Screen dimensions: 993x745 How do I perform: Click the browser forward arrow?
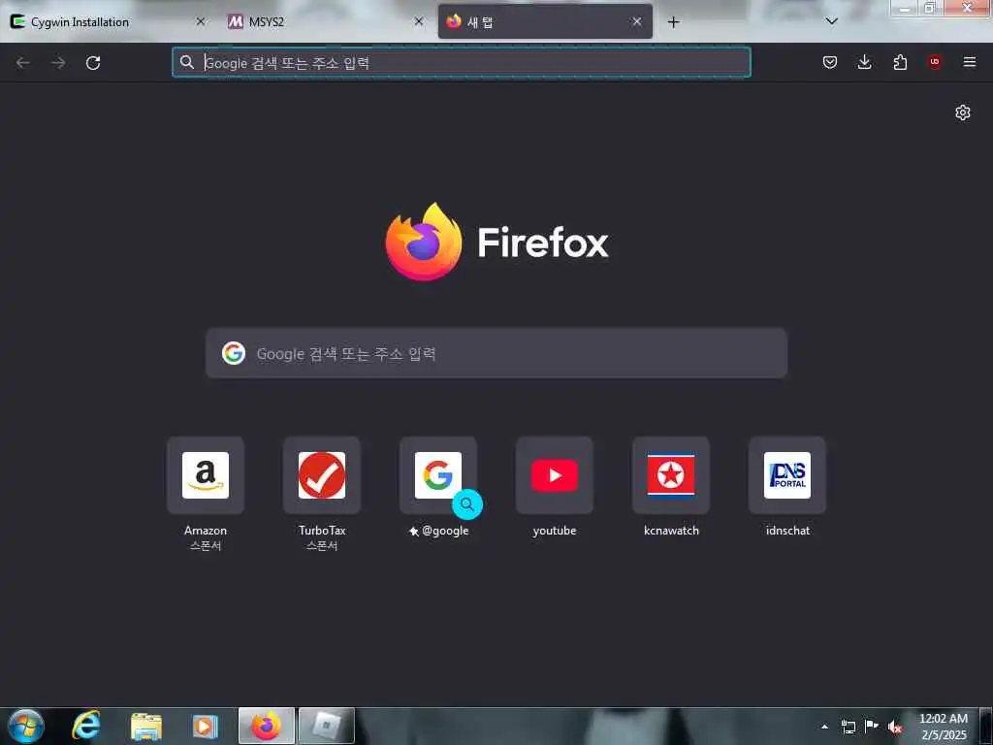[58, 63]
